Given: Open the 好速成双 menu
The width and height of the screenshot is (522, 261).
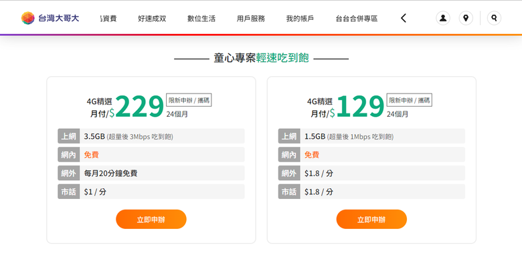Looking at the screenshot, I should click(x=152, y=19).
